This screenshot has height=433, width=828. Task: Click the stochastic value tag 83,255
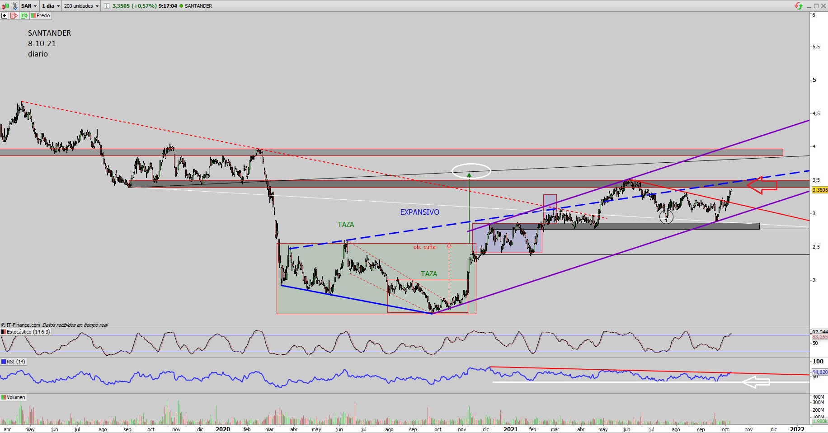(820, 337)
